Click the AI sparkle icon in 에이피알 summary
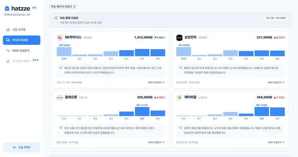The width and height of the screenshot is (298, 157). tap(180, 128)
